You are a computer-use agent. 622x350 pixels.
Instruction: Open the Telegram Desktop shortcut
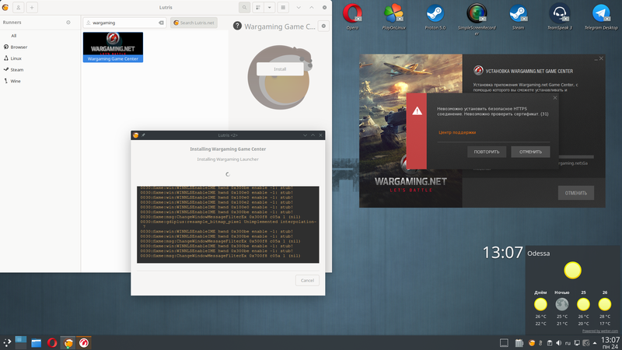(x=601, y=16)
